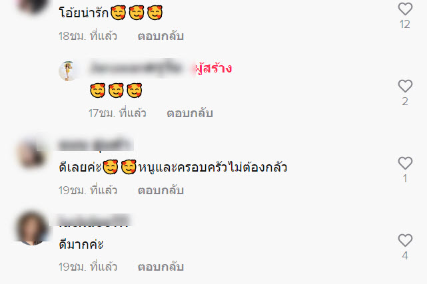The image size is (427, 284).
Task: Like the "ดีเลยค่ะ" comment heart with 1 like
Action: point(405,163)
